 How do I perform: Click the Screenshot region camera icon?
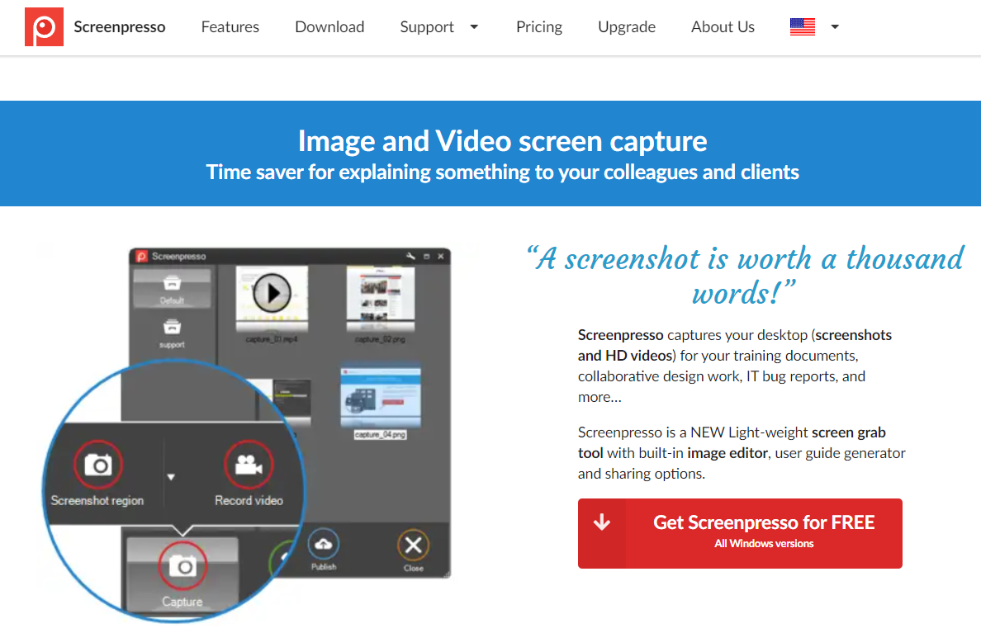pos(98,465)
